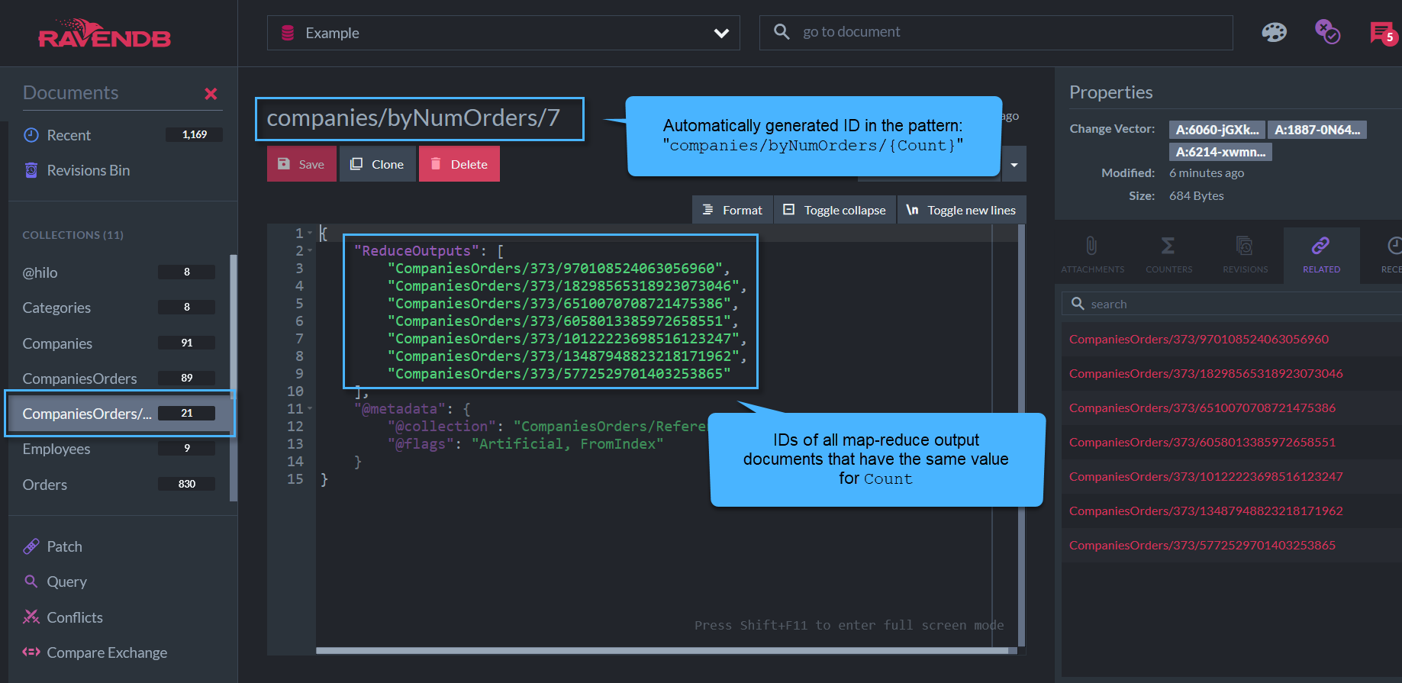Click change vector A:6214-xwmn...
The width and height of the screenshot is (1402, 683).
point(1220,152)
